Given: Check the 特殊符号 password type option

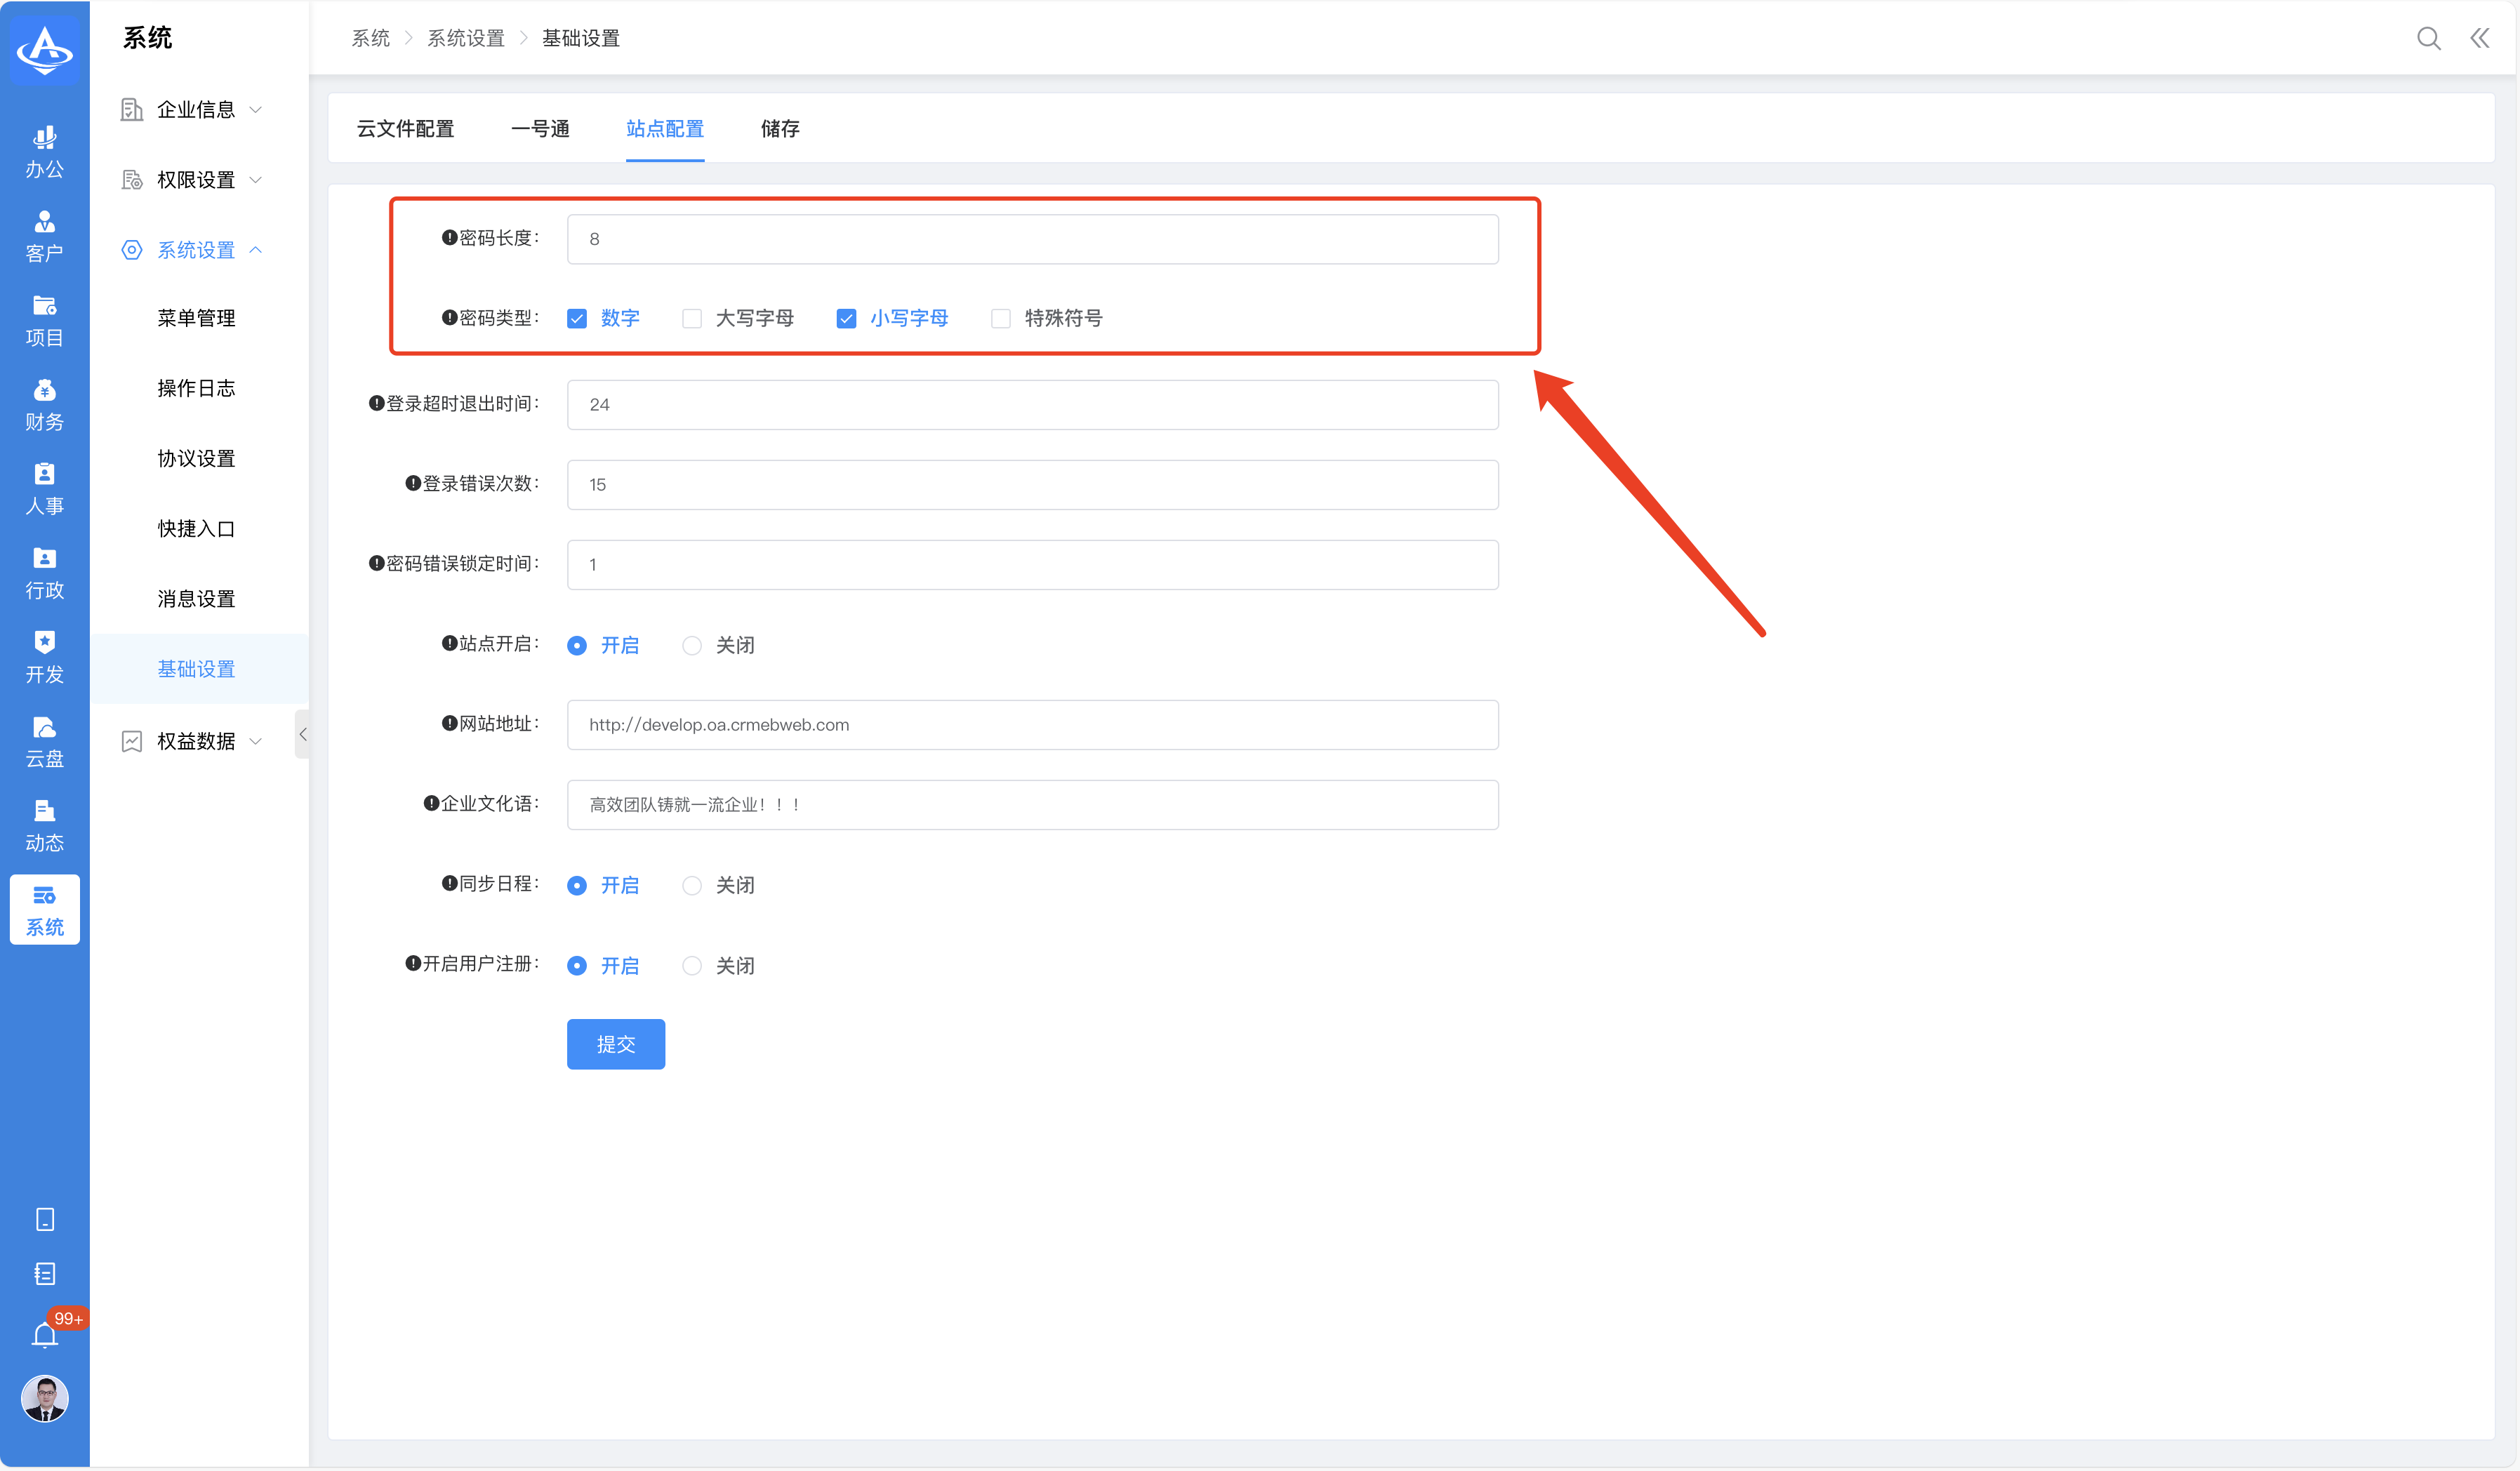Looking at the screenshot, I should [1000, 319].
